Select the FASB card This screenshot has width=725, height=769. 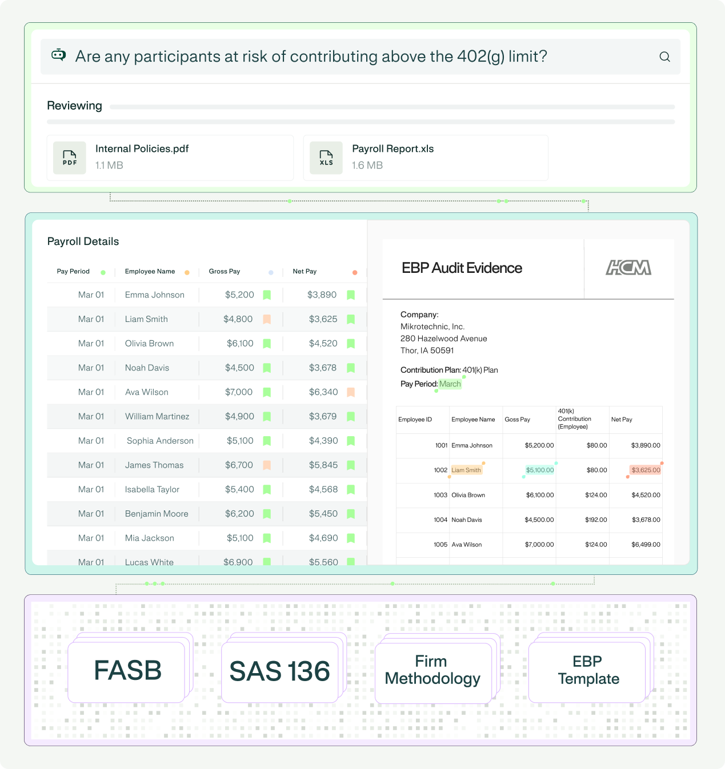pyautogui.click(x=127, y=671)
